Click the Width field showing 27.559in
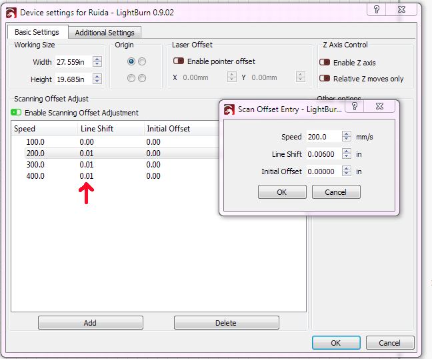This screenshot has height=359, width=432. (73, 62)
